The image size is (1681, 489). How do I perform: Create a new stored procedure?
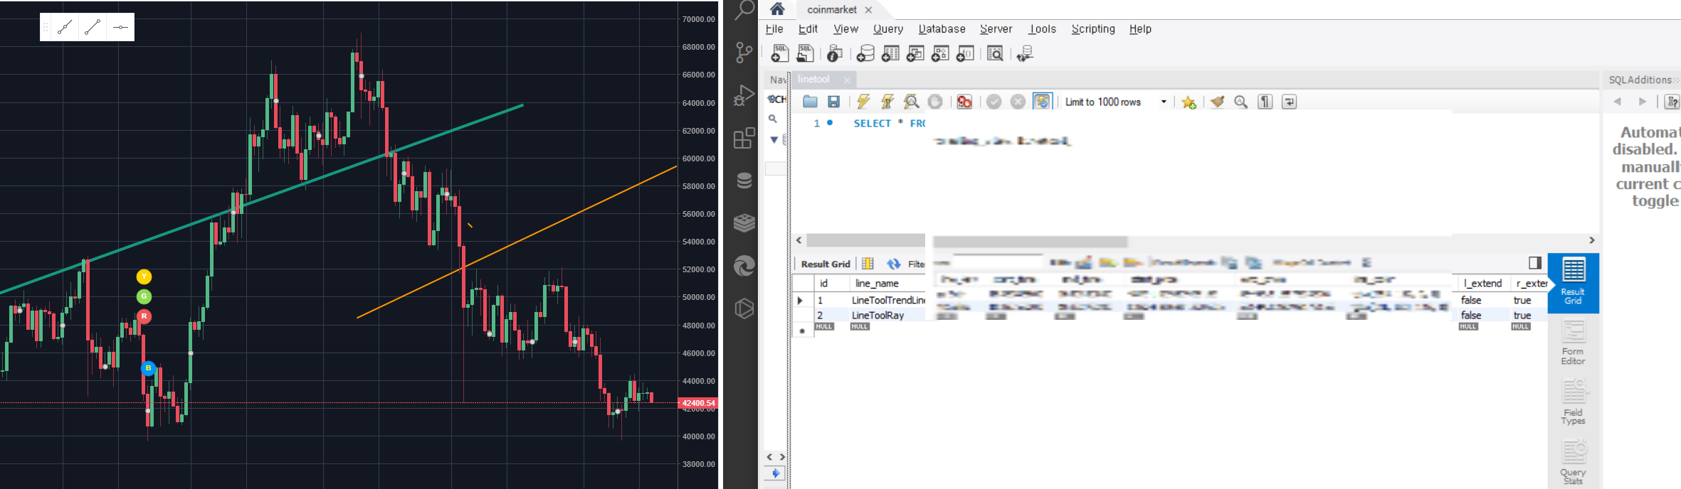(x=940, y=53)
